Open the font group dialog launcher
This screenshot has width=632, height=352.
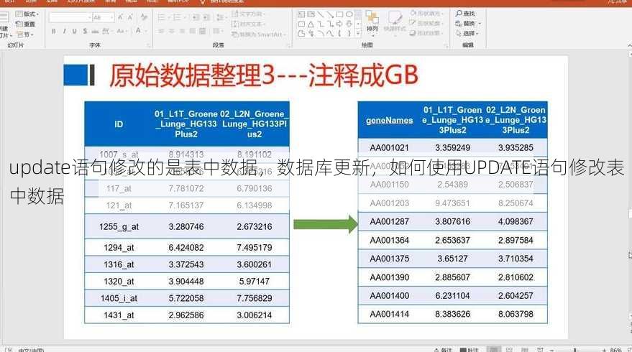point(149,46)
